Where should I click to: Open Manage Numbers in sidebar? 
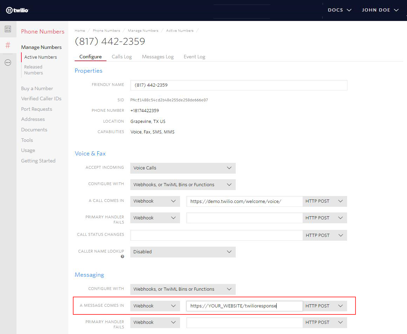point(41,47)
